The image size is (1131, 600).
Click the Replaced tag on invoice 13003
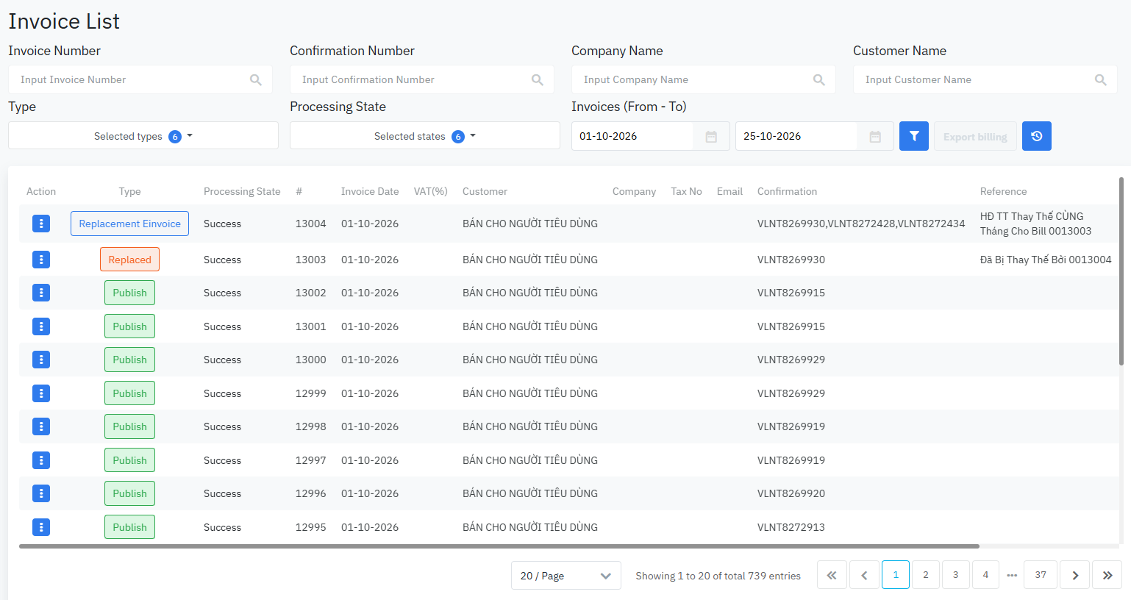click(x=129, y=260)
